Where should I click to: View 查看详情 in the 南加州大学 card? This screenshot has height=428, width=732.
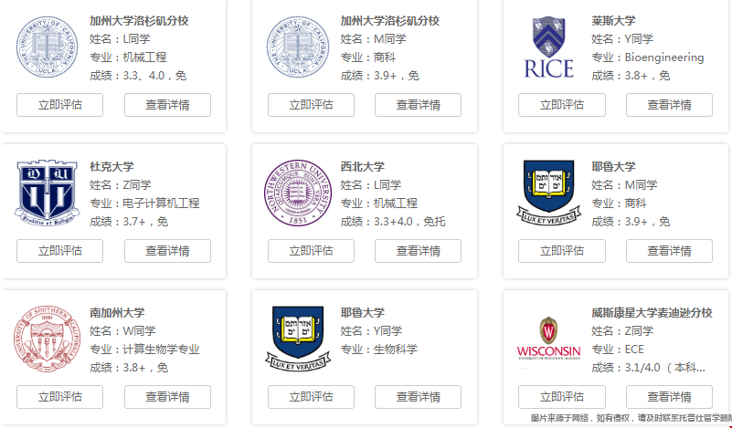click(x=167, y=397)
